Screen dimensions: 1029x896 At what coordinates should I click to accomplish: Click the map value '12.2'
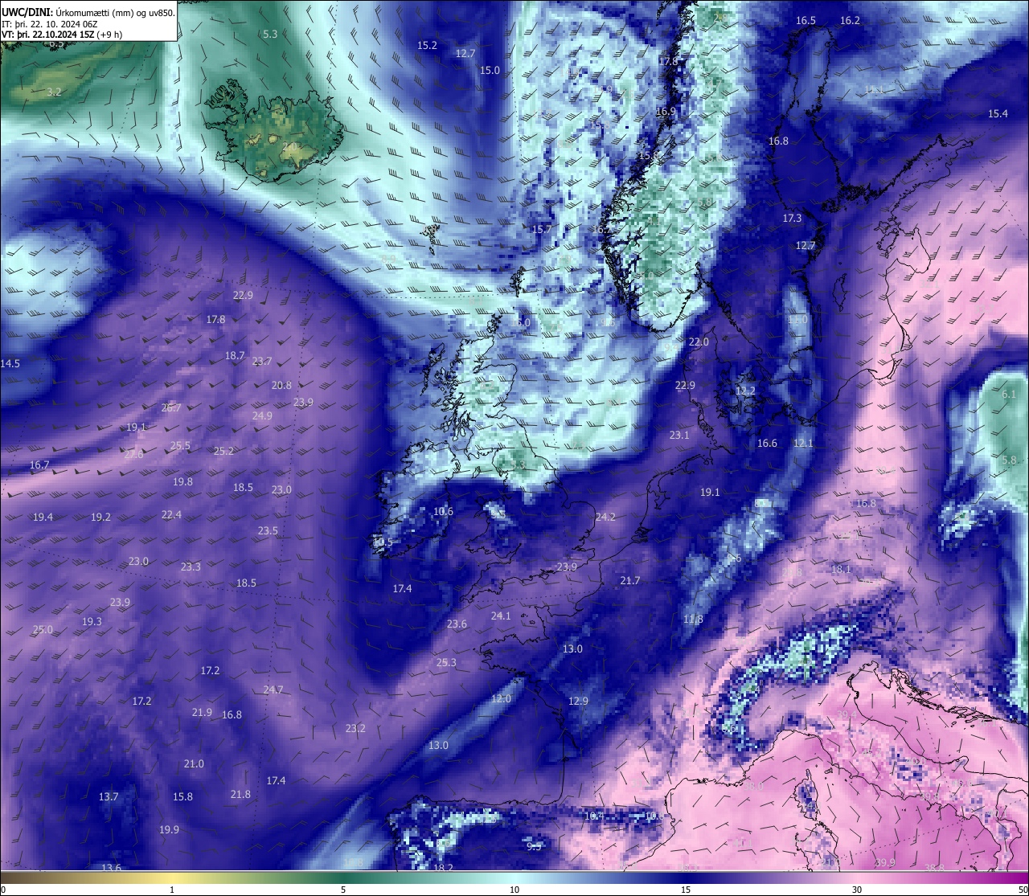point(745,391)
